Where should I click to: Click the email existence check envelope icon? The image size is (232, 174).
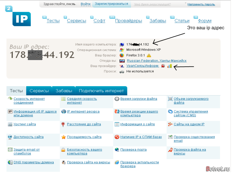pyautogui.click(x=170, y=137)
